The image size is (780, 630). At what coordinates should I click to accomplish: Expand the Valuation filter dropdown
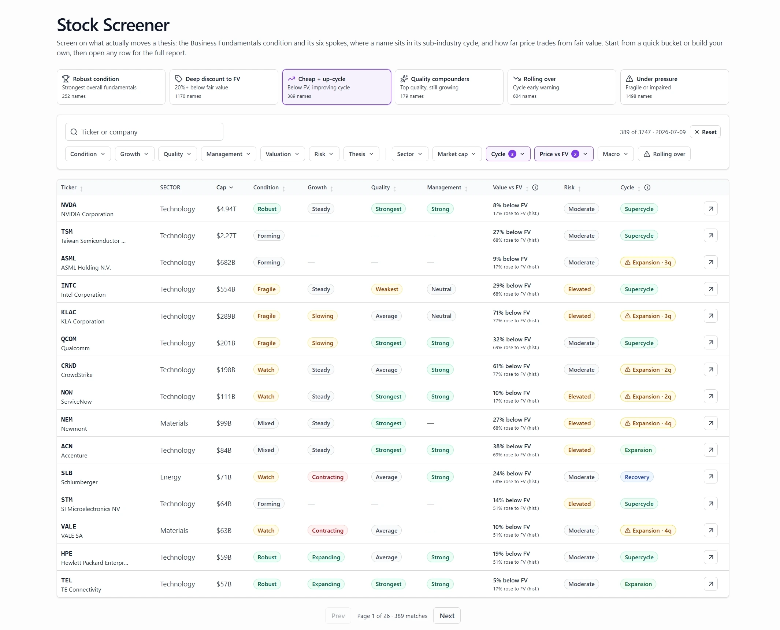point(282,154)
